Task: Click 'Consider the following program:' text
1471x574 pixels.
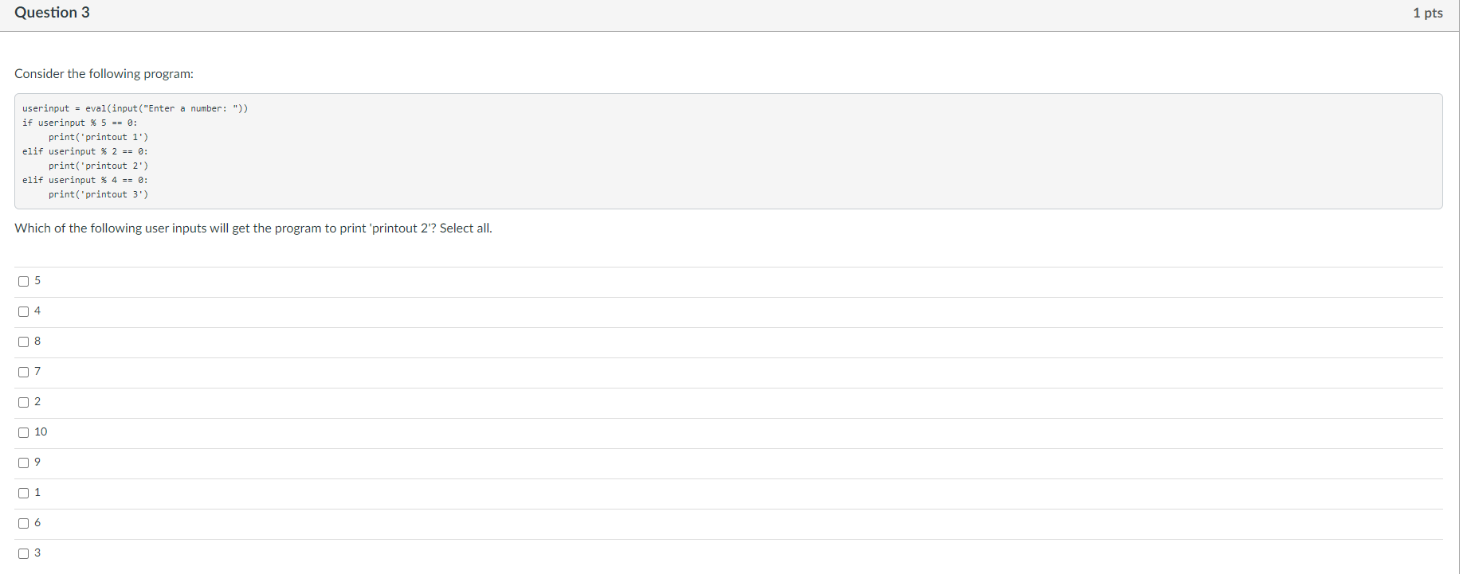Action: tap(104, 74)
